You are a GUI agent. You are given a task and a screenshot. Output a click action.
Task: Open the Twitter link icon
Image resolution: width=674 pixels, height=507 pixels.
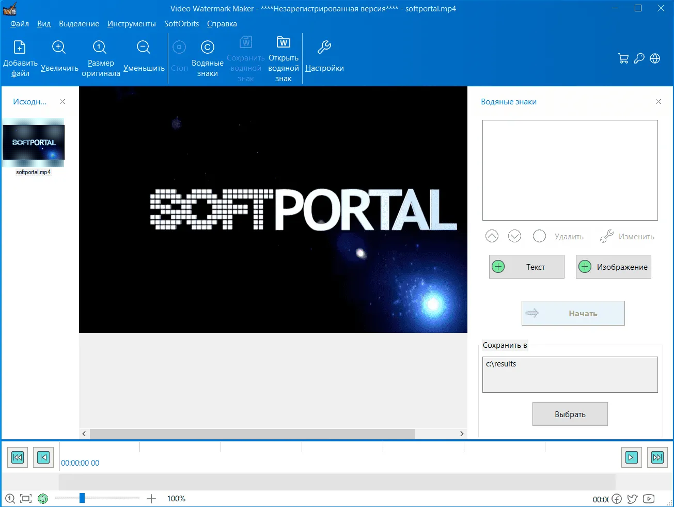(632, 499)
